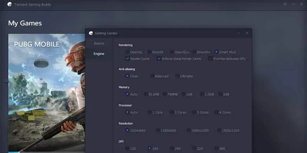The height and width of the screenshot is (153, 307).
Task: Choose 1280x800 resolution
Action: tap(158, 130)
